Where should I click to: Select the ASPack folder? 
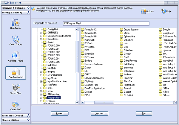[87, 43]
